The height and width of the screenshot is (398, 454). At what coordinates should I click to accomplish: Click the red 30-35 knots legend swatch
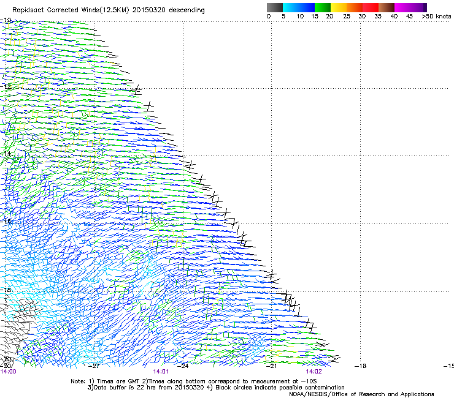point(371,7)
